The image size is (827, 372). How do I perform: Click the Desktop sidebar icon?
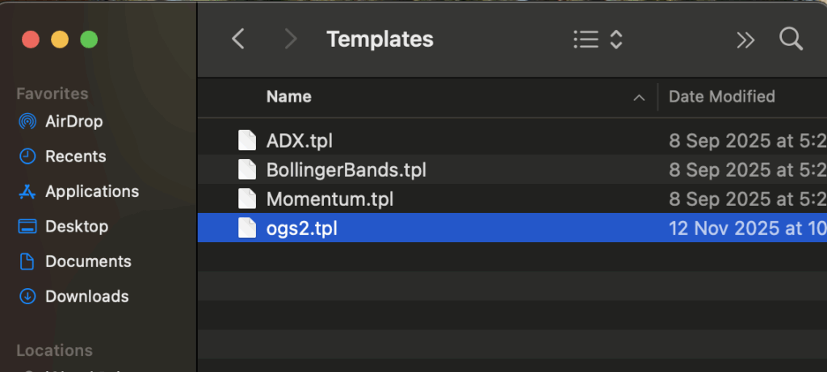(x=27, y=227)
